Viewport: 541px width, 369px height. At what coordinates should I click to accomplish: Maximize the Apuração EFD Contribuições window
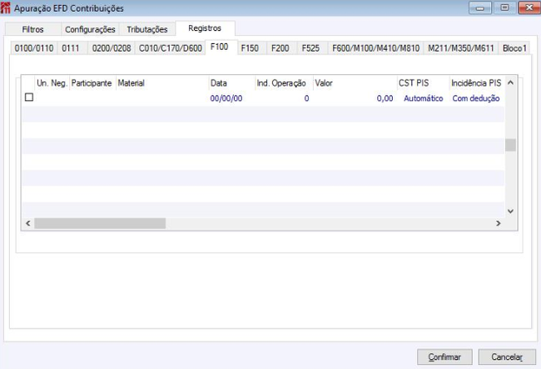coord(504,7)
